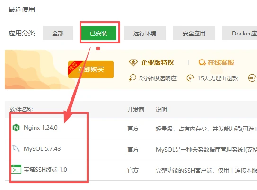The image size is (257, 190).
Task: Select the 已安装 category tab
Action: point(99,33)
